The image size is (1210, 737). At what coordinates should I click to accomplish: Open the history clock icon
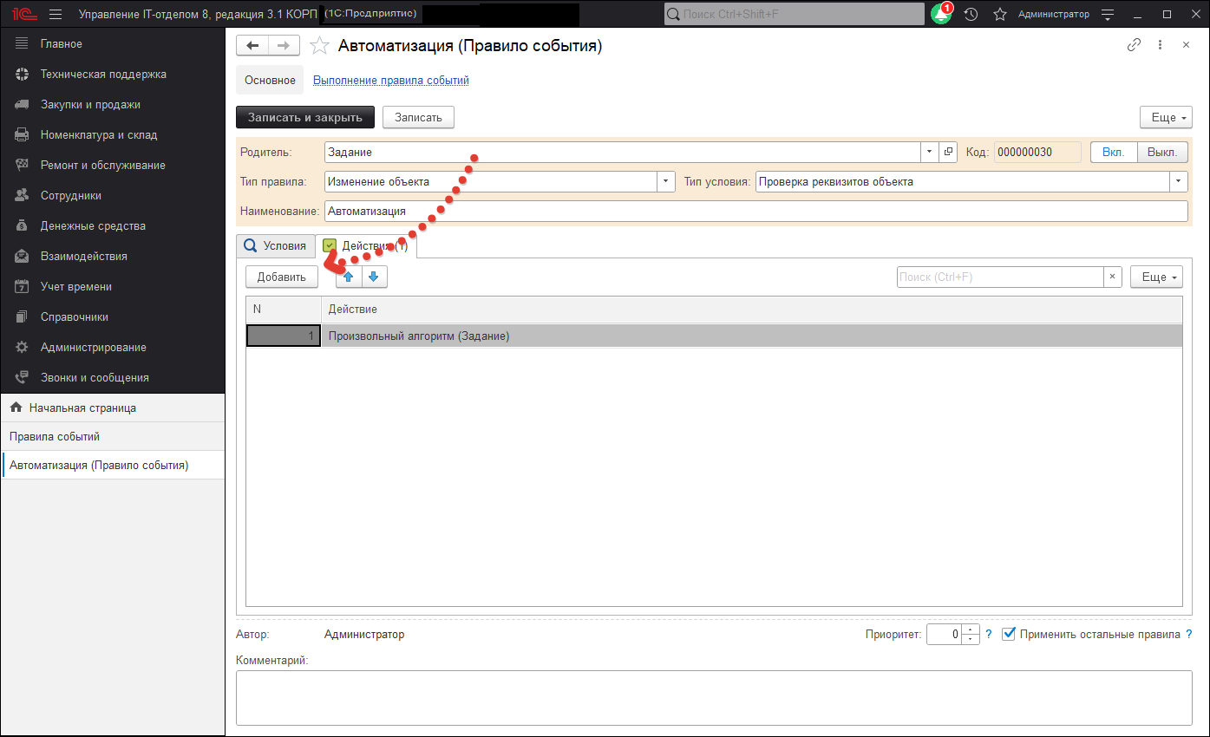[971, 15]
